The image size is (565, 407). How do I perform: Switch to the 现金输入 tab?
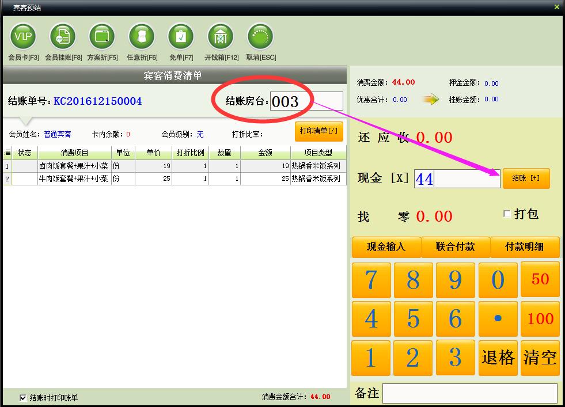[x=386, y=247]
